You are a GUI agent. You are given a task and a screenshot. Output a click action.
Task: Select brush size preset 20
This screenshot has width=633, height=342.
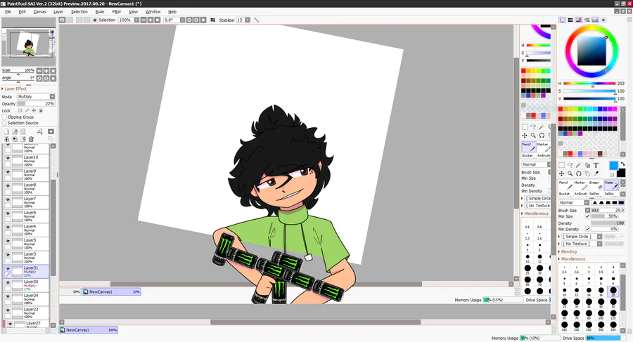[613, 290]
